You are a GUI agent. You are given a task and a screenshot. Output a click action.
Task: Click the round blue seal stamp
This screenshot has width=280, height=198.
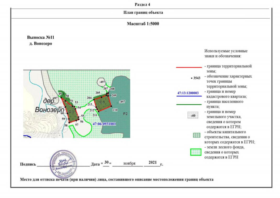[64, 163]
